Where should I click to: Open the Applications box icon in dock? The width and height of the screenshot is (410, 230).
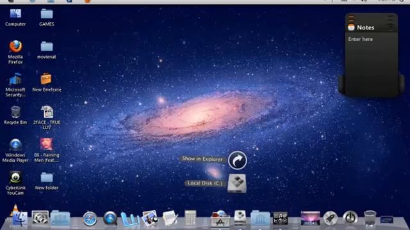[x=220, y=218]
